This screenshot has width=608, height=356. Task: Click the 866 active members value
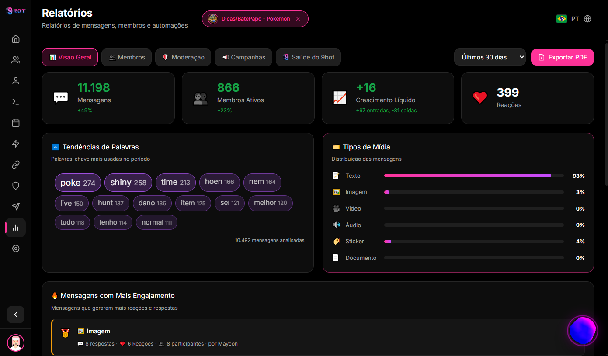tap(228, 88)
